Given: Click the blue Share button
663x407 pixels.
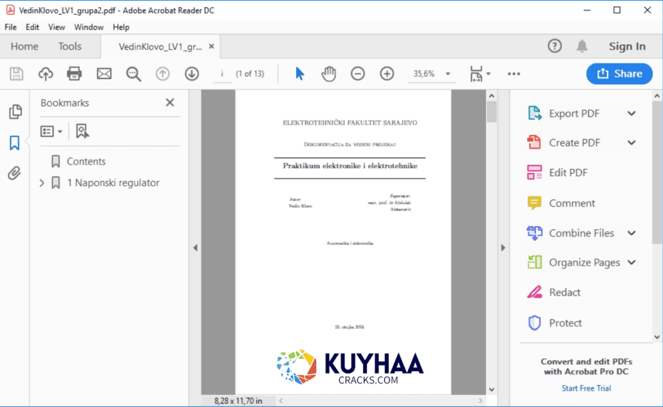Looking at the screenshot, I should point(619,73).
